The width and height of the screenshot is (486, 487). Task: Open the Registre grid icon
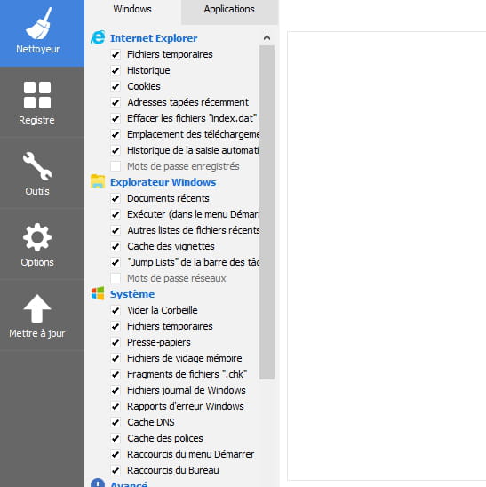[x=37, y=95]
